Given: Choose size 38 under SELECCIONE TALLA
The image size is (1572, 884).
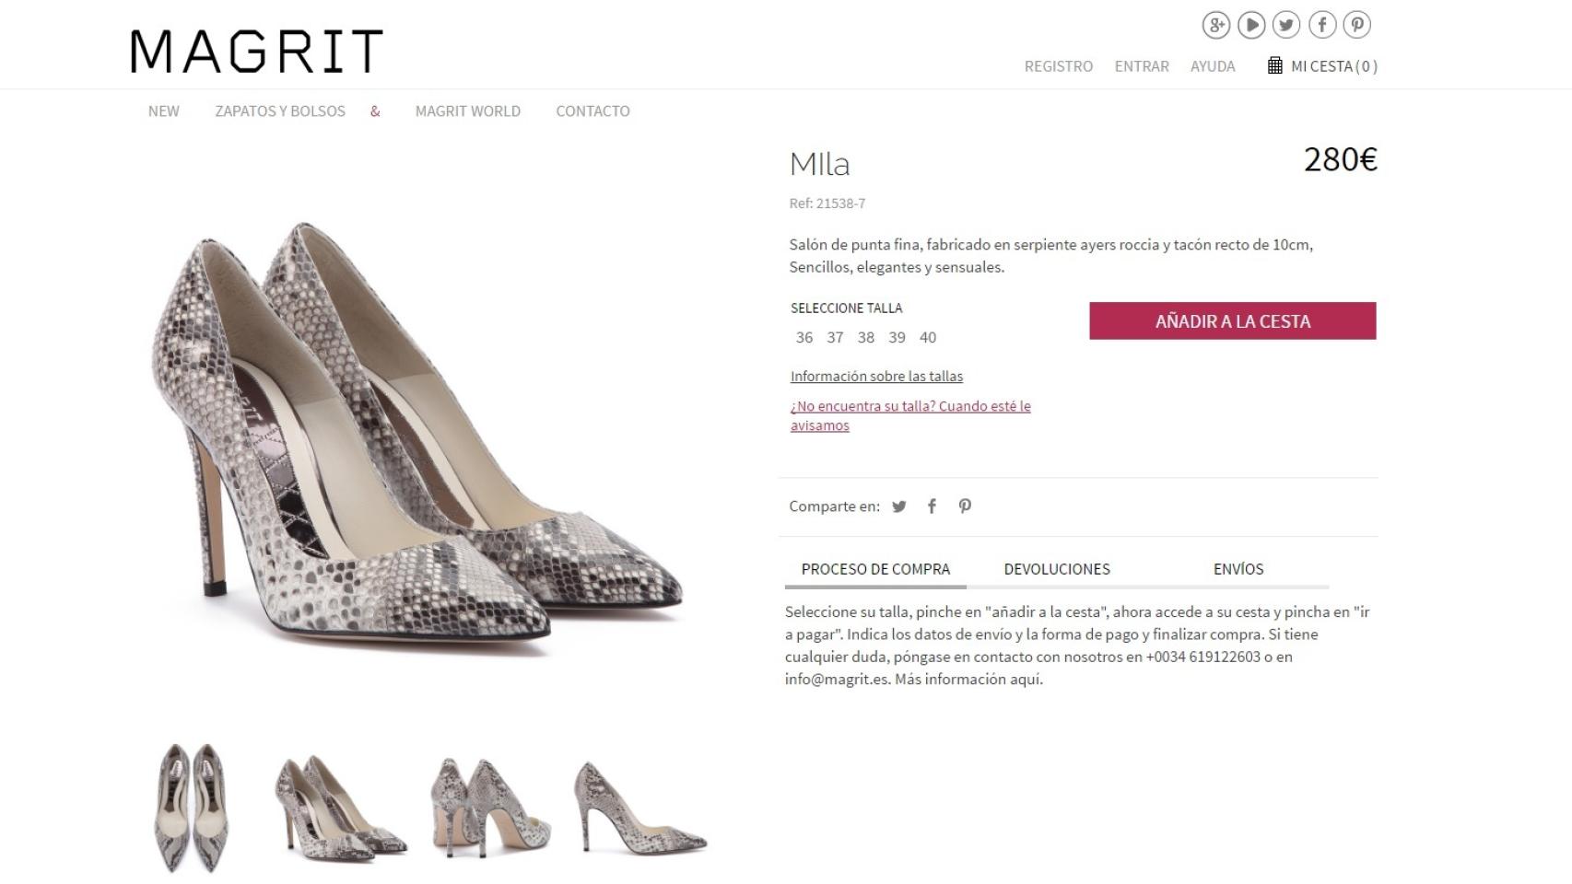Looking at the screenshot, I should pyautogui.click(x=864, y=337).
